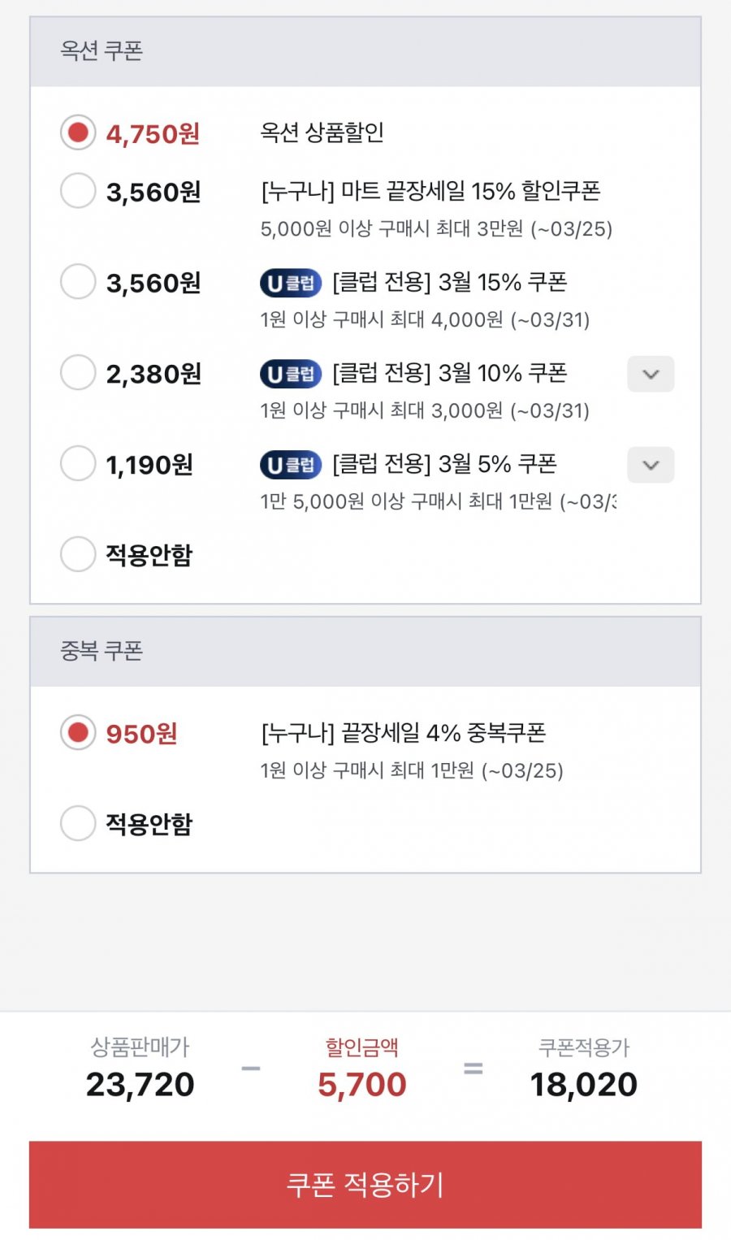Tap the 마트 끝장세일 15% 할인쿠폰 label
The height and width of the screenshot is (1240, 731).
430,192
